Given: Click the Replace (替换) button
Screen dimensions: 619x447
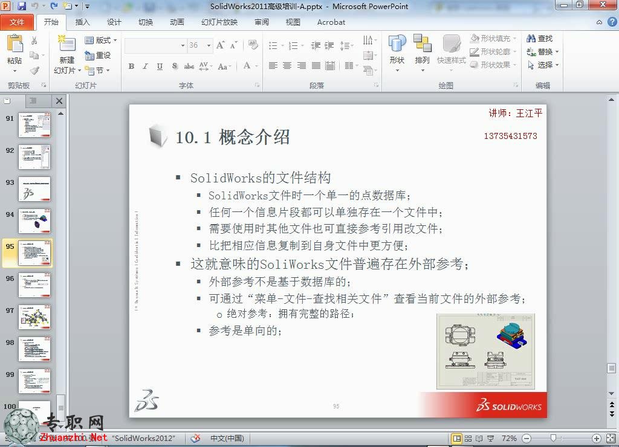Looking at the screenshot, I should click(x=543, y=52).
